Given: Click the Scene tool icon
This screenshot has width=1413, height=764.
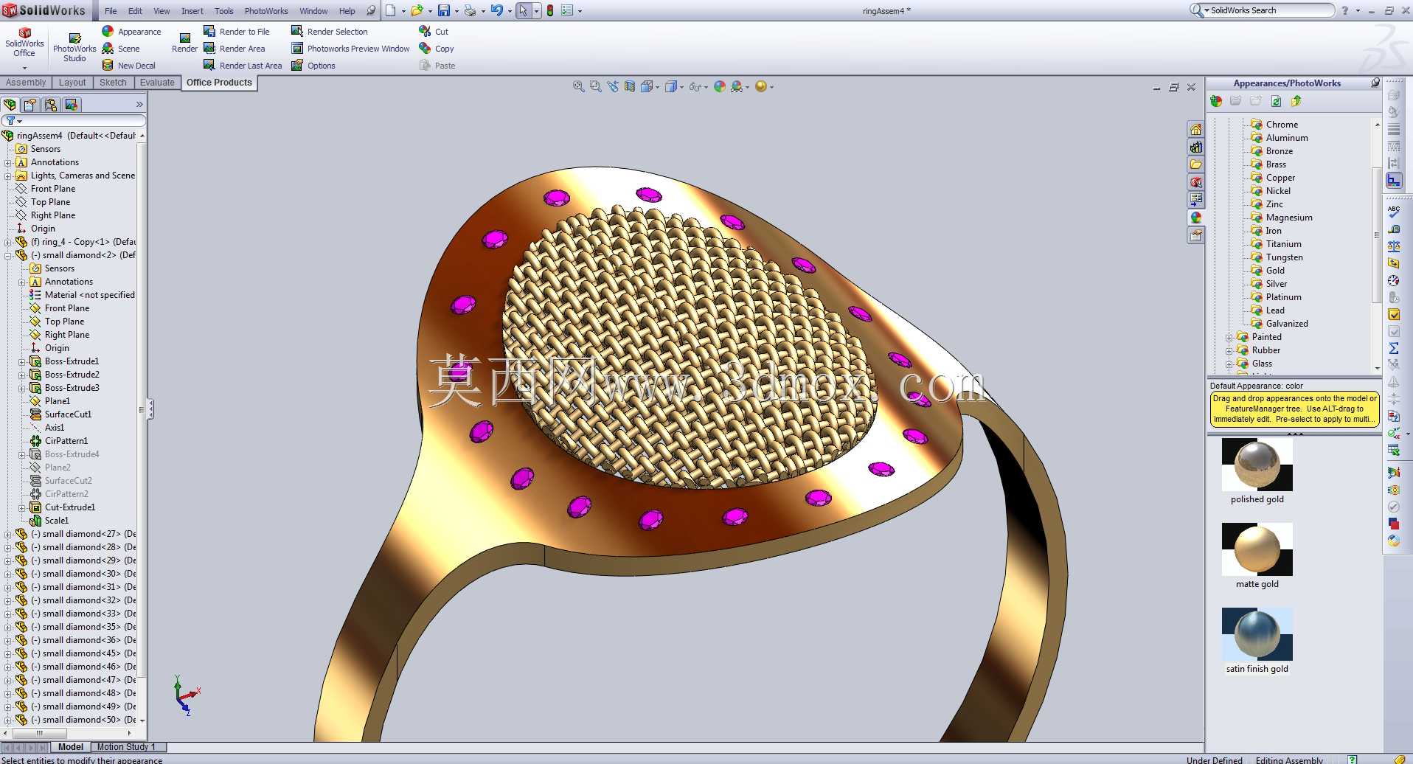Looking at the screenshot, I should point(108,49).
